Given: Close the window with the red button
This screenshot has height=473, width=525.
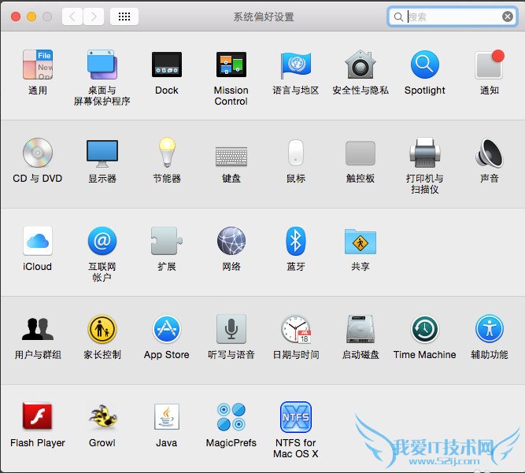Looking at the screenshot, I should tap(16, 17).
